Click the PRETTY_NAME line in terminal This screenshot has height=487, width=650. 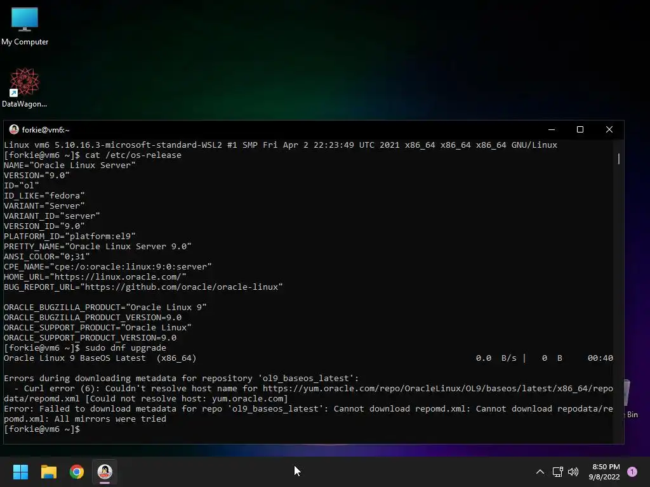(97, 247)
